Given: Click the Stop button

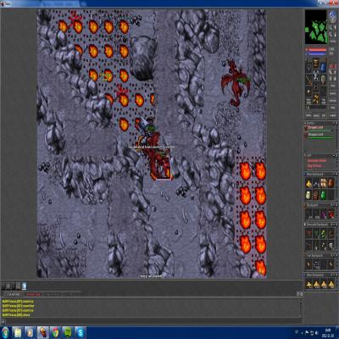Looking at the screenshot, I should [332, 86].
